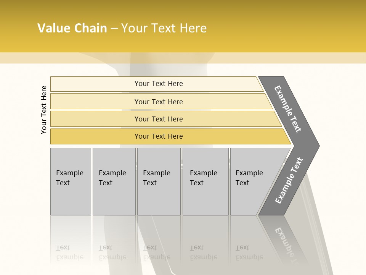
Task: Select the third gray Example Text box
Action: [x=159, y=181]
